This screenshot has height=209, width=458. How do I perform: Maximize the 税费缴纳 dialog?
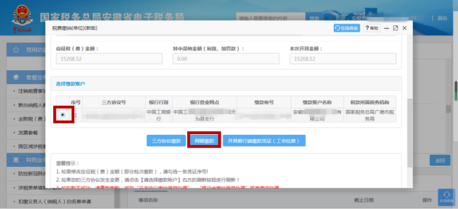(x=396, y=29)
